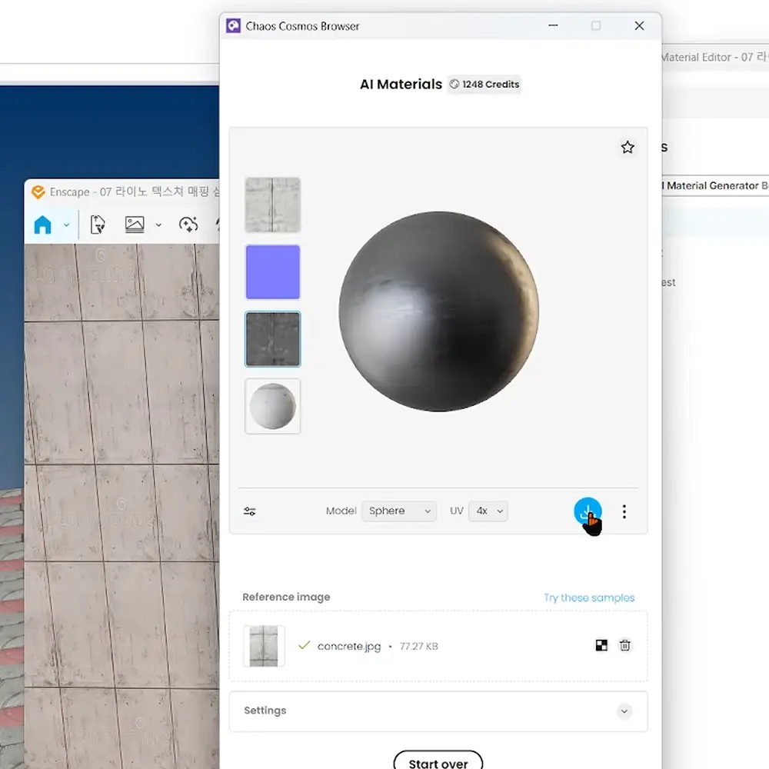Click the Enscape home icon
Viewport: 769px width, 769px height.
tap(42, 225)
